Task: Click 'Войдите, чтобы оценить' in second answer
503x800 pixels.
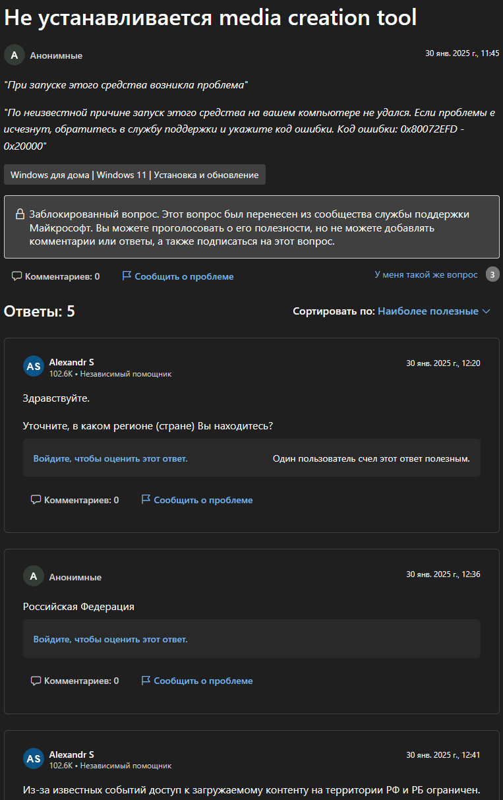Action: [x=111, y=639]
